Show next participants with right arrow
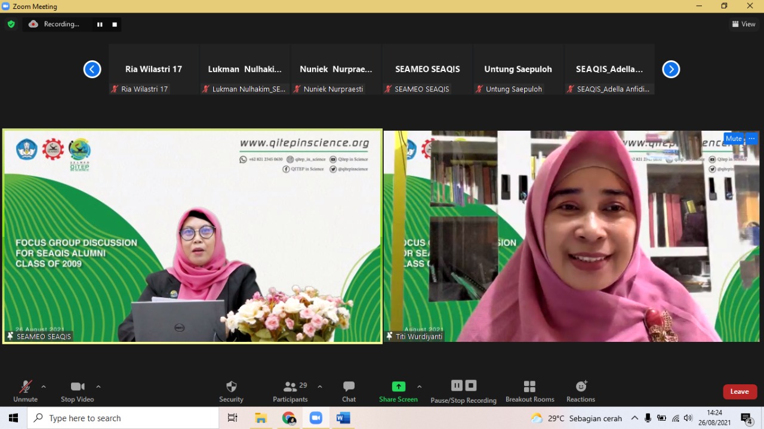 click(x=671, y=69)
